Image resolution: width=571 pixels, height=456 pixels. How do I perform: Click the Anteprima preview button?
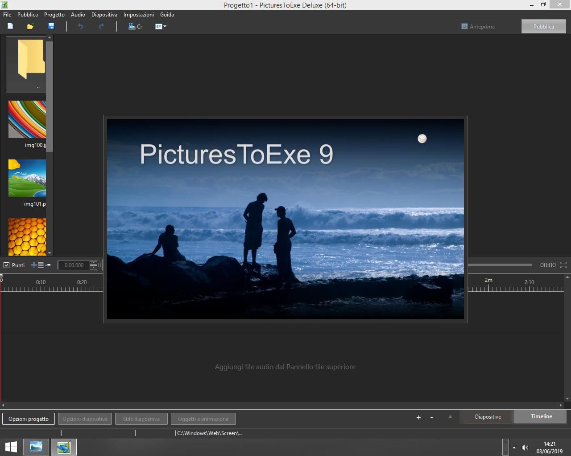[x=478, y=26]
